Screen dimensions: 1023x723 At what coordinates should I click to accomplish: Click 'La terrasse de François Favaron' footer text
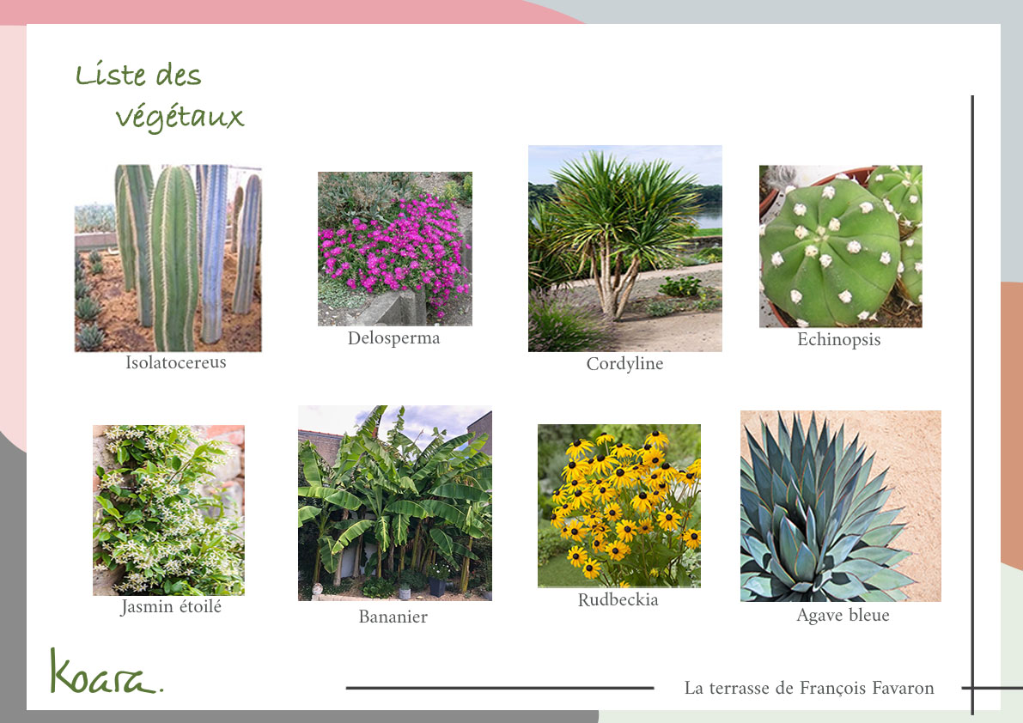tap(808, 689)
